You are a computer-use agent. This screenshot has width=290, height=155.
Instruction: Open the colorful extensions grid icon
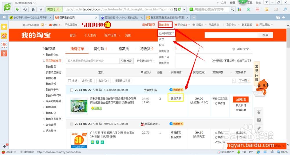[x=239, y=9]
